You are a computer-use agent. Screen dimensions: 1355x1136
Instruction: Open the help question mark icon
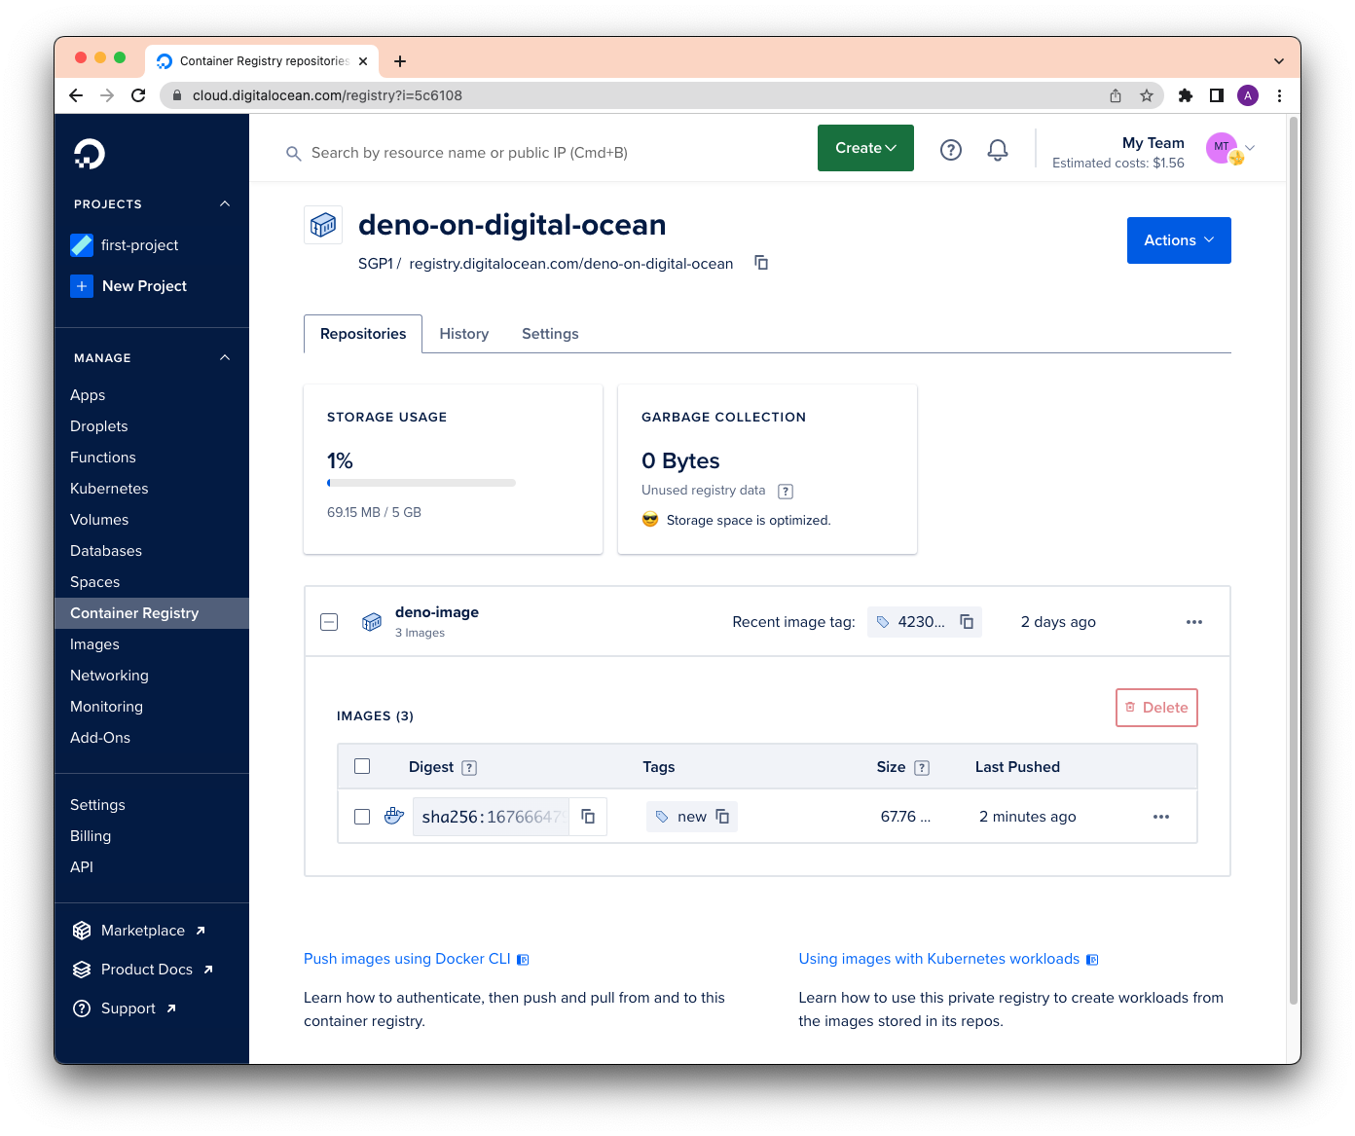coord(951,149)
